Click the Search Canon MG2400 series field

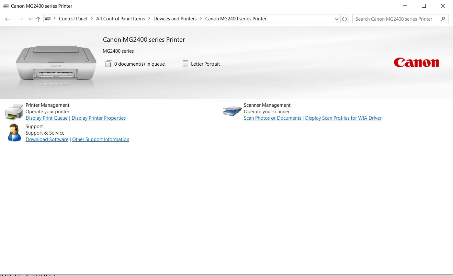394,19
